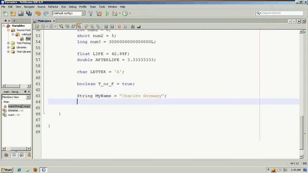Open the Navigate menu
Image resolution: width=308 pixels, height=173 pixels.
pyautogui.click(x=29, y=7)
